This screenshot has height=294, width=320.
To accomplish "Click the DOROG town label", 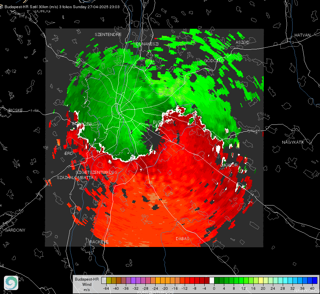I will (42, 11).
